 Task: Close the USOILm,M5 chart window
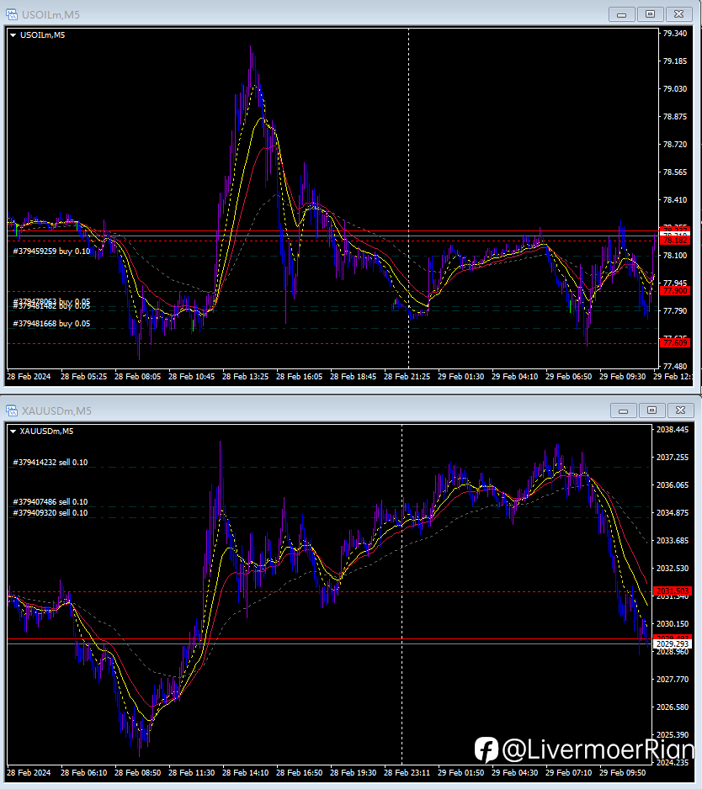click(x=678, y=14)
